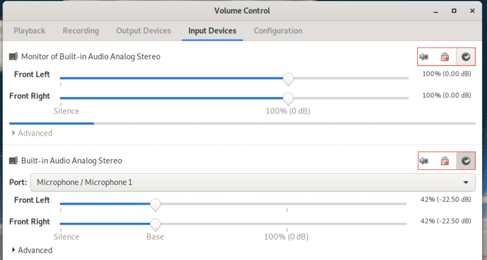Image resolution: width=487 pixels, height=260 pixels.
Task: Maximize the Volume Control window
Action: (x=454, y=11)
